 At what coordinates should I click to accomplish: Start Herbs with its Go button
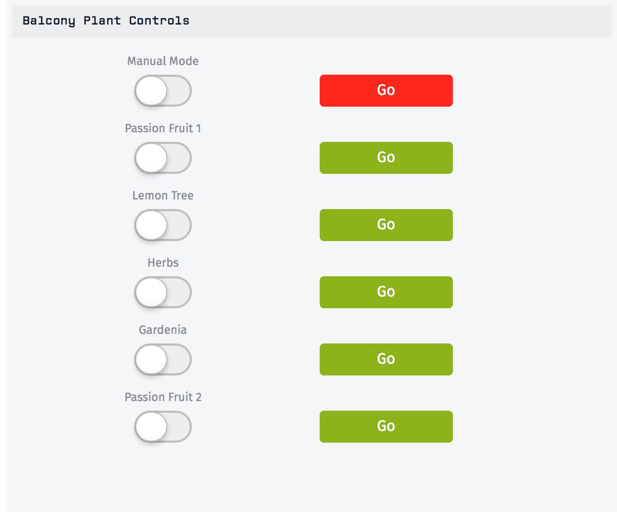386,292
